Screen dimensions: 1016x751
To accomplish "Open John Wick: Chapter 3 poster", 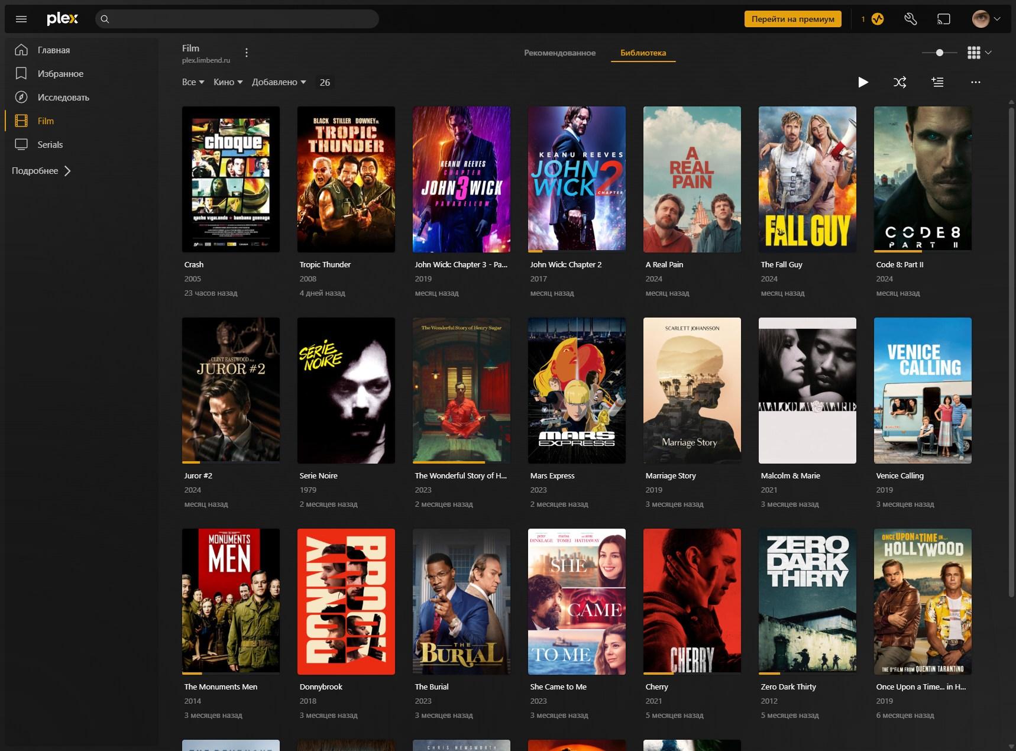I will (461, 179).
